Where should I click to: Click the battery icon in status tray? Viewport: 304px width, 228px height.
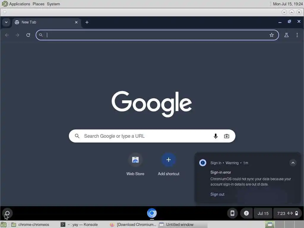[297, 213]
